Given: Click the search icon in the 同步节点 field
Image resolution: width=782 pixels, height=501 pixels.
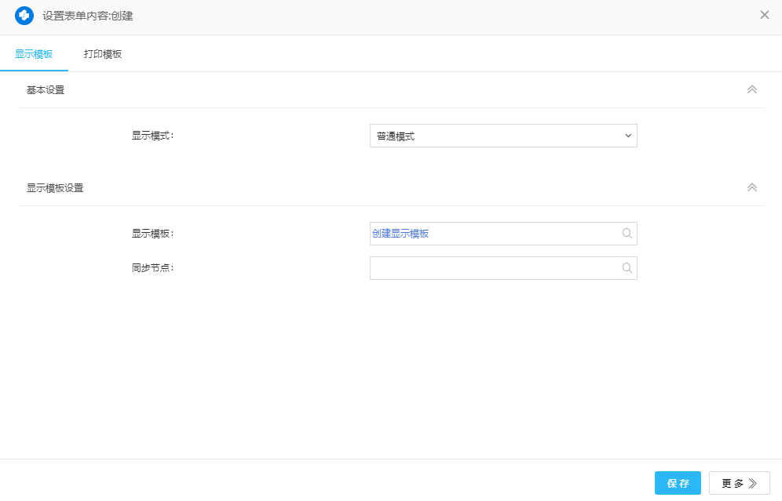Looking at the screenshot, I should pyautogui.click(x=627, y=267).
